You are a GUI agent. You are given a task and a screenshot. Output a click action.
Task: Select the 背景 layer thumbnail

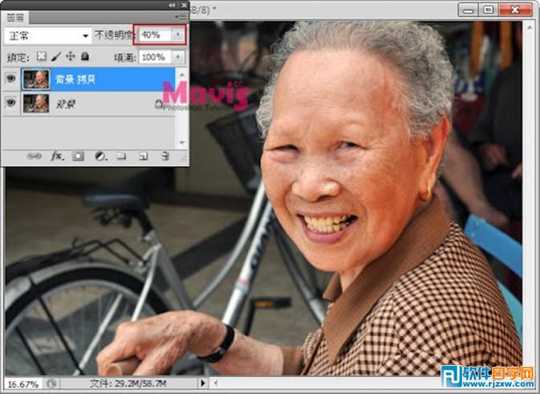(36, 104)
